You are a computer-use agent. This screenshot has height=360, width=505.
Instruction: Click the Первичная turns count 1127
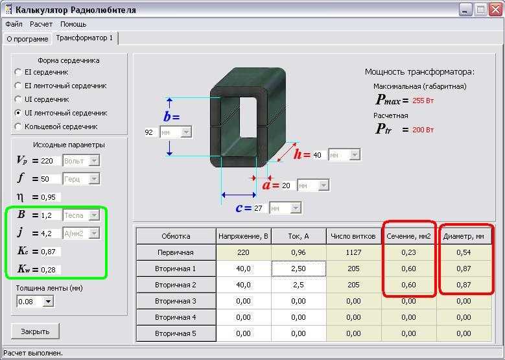click(x=353, y=252)
